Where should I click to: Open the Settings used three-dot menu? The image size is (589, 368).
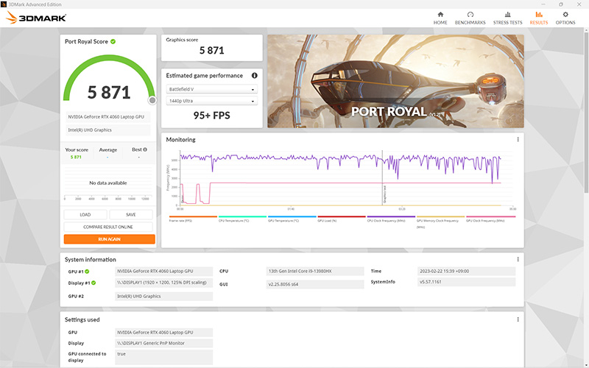coord(518,320)
